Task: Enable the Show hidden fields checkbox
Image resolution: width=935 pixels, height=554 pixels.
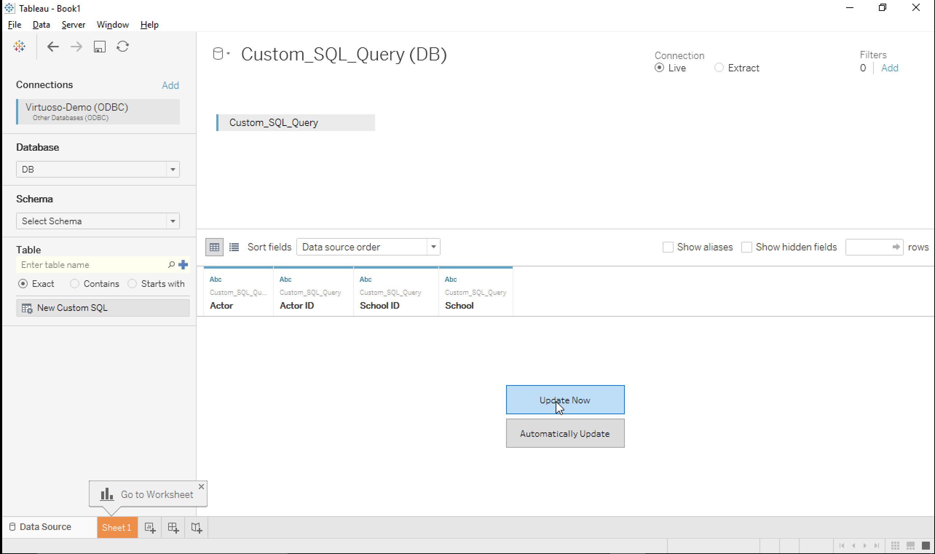Action: (x=746, y=247)
